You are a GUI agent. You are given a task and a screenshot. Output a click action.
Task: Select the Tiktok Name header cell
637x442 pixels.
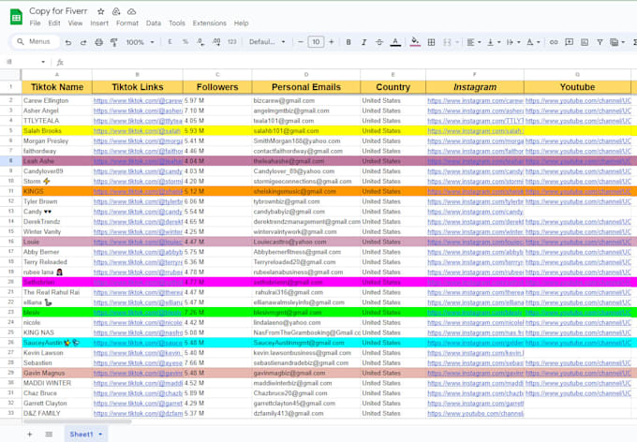(x=57, y=87)
